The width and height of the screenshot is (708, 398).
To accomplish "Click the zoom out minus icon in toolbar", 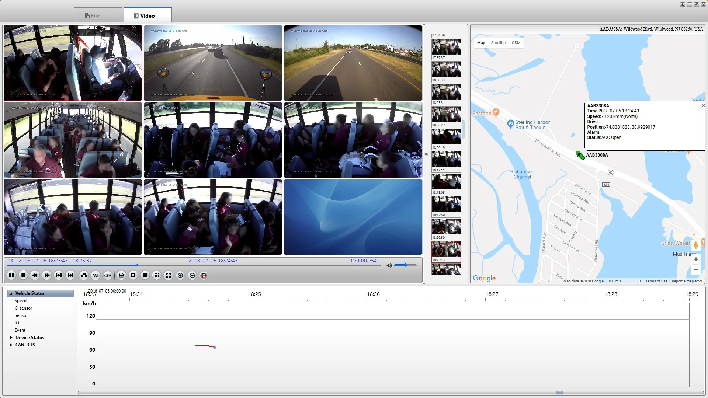I will tap(192, 275).
